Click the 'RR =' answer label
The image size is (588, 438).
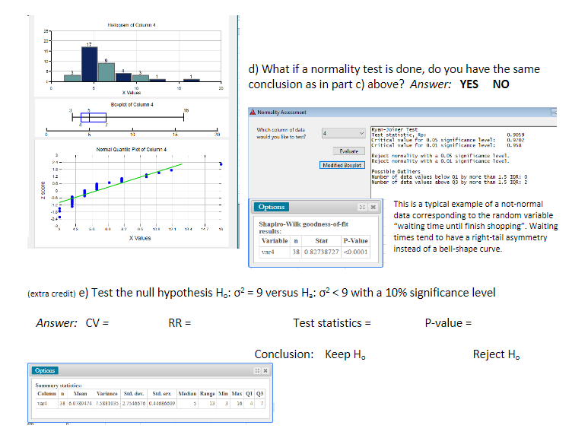point(180,323)
